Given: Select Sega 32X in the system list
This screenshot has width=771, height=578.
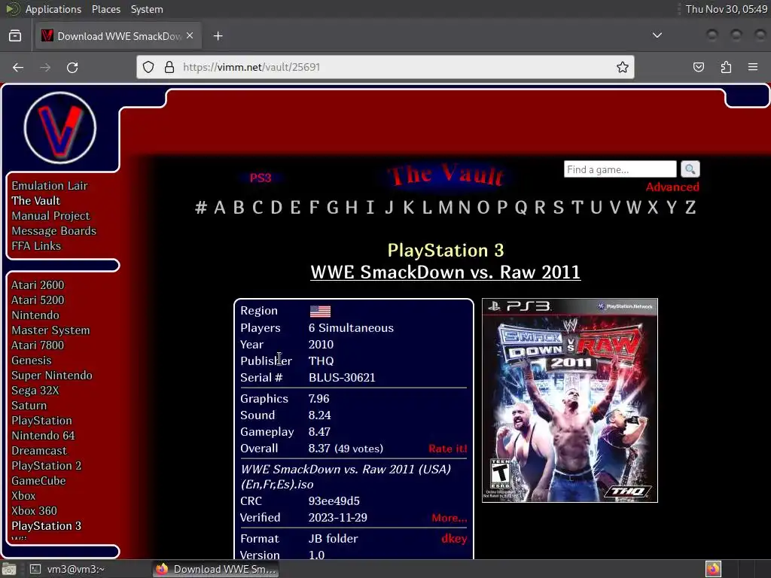Looking at the screenshot, I should [x=35, y=391].
